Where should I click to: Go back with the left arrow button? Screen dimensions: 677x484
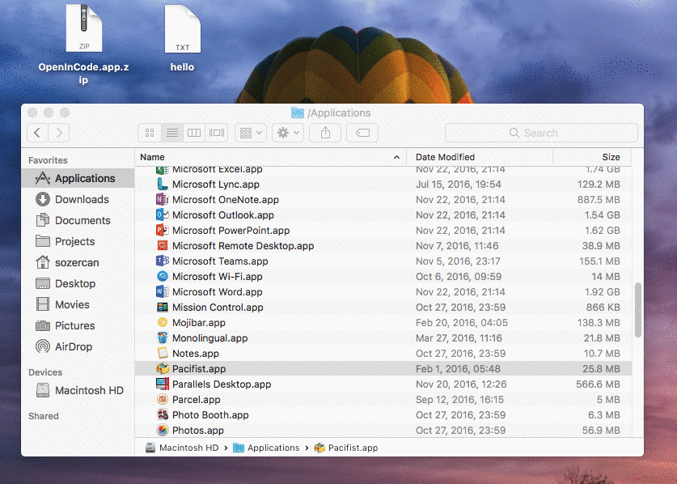37,133
